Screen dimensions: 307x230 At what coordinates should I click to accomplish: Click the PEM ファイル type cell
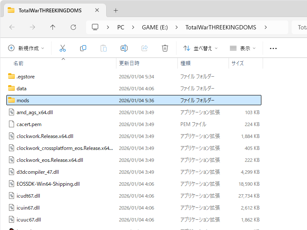193,124
